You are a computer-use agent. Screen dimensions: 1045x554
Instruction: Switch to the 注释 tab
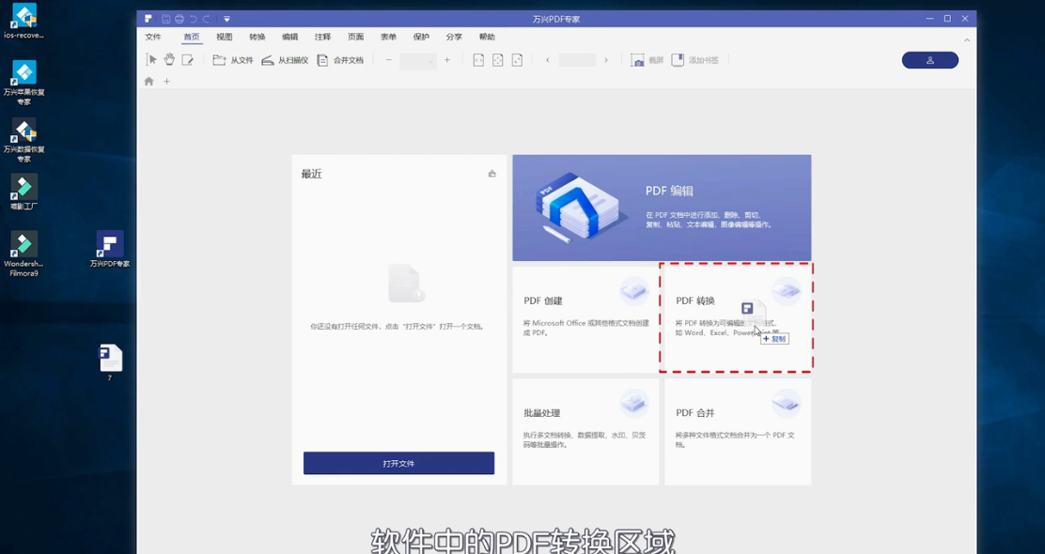(322, 37)
